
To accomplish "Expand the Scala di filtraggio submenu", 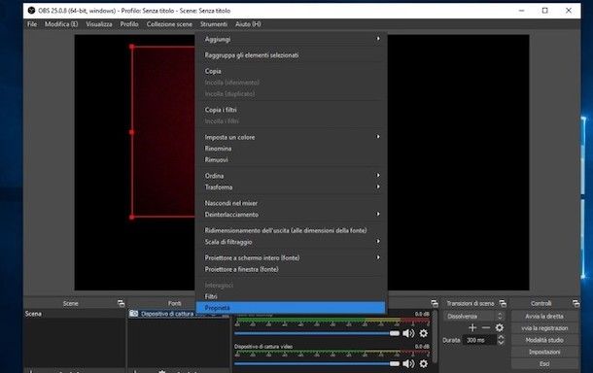I will point(292,242).
